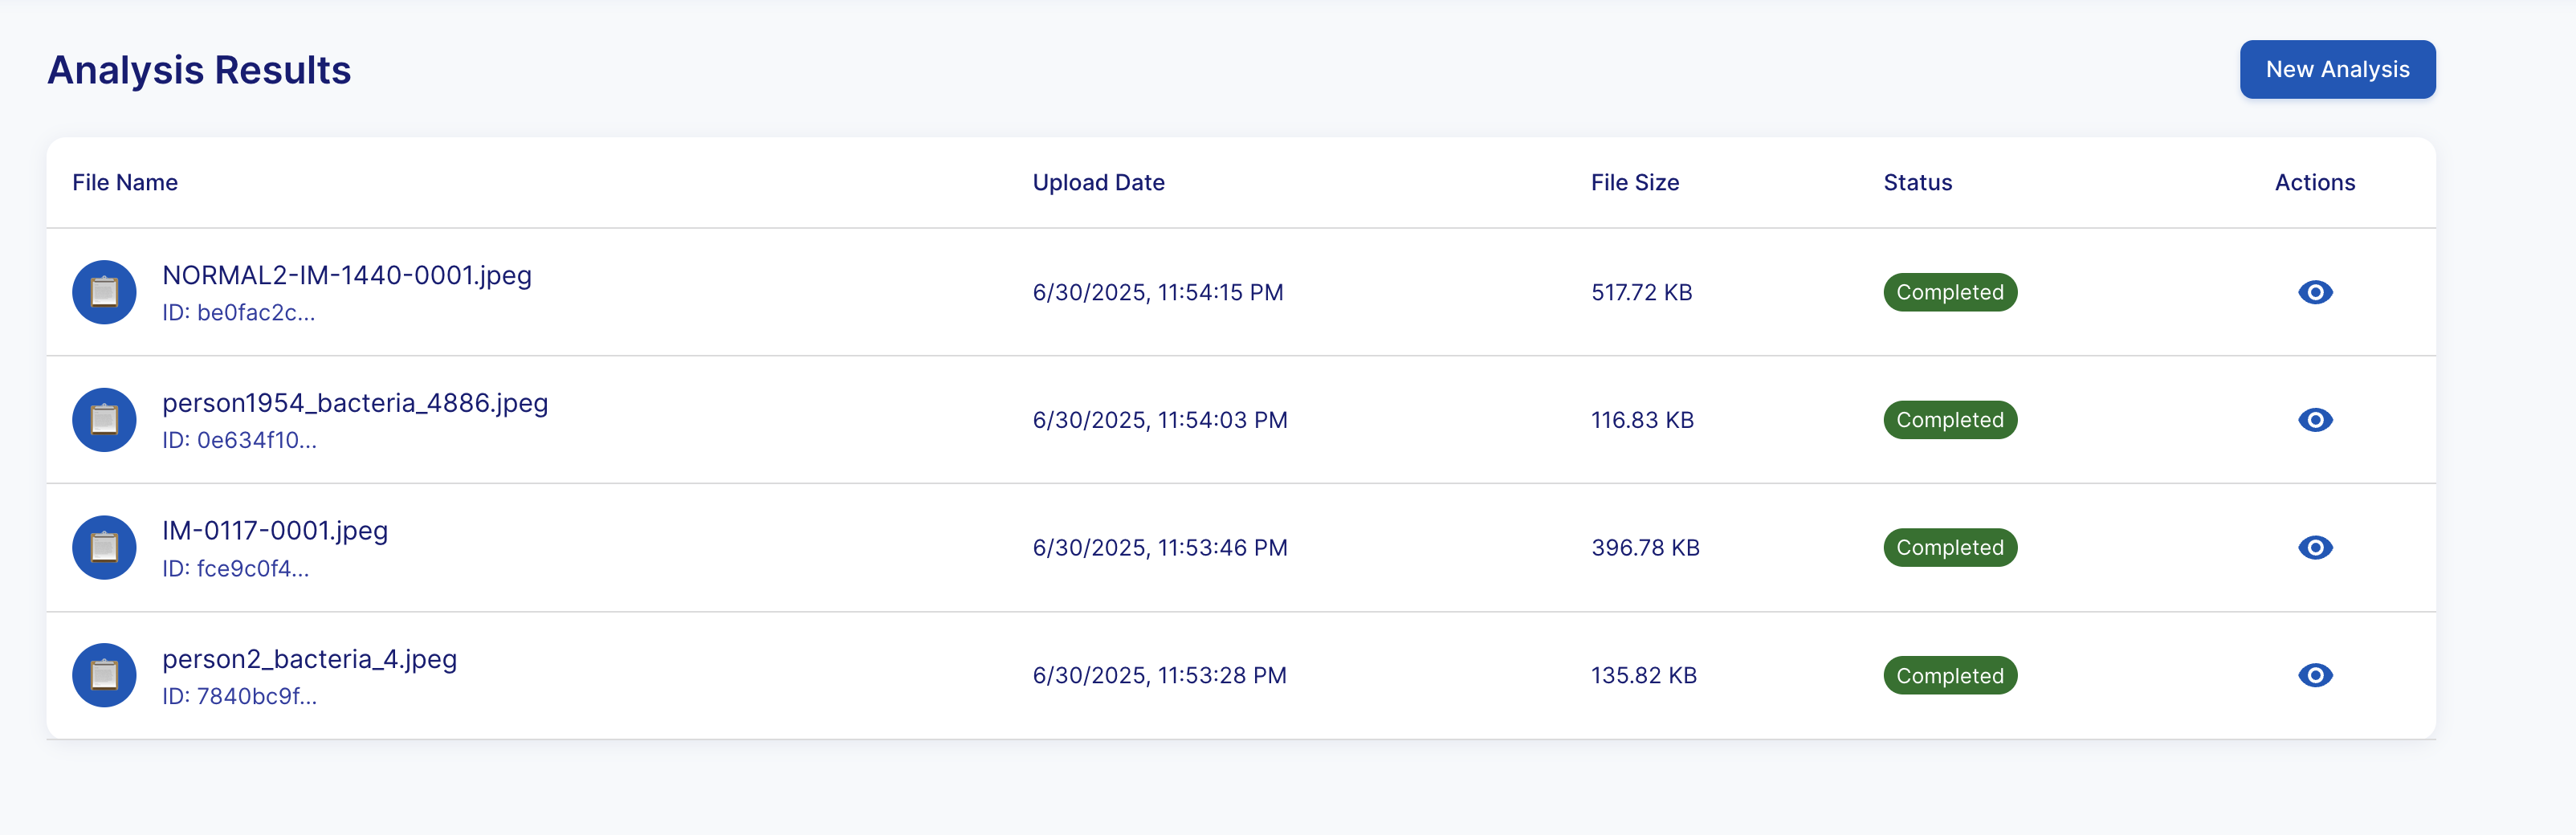Click the clipboard icon for person1954_bacteria_4886.jpeg
The image size is (2576, 835).
[x=104, y=420]
